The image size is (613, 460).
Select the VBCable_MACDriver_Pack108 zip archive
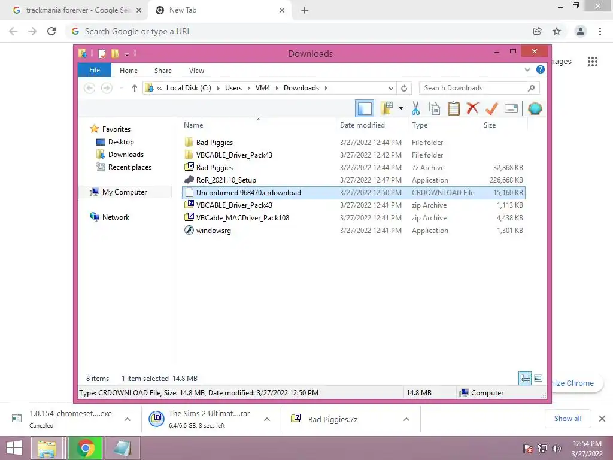tap(353, 217)
